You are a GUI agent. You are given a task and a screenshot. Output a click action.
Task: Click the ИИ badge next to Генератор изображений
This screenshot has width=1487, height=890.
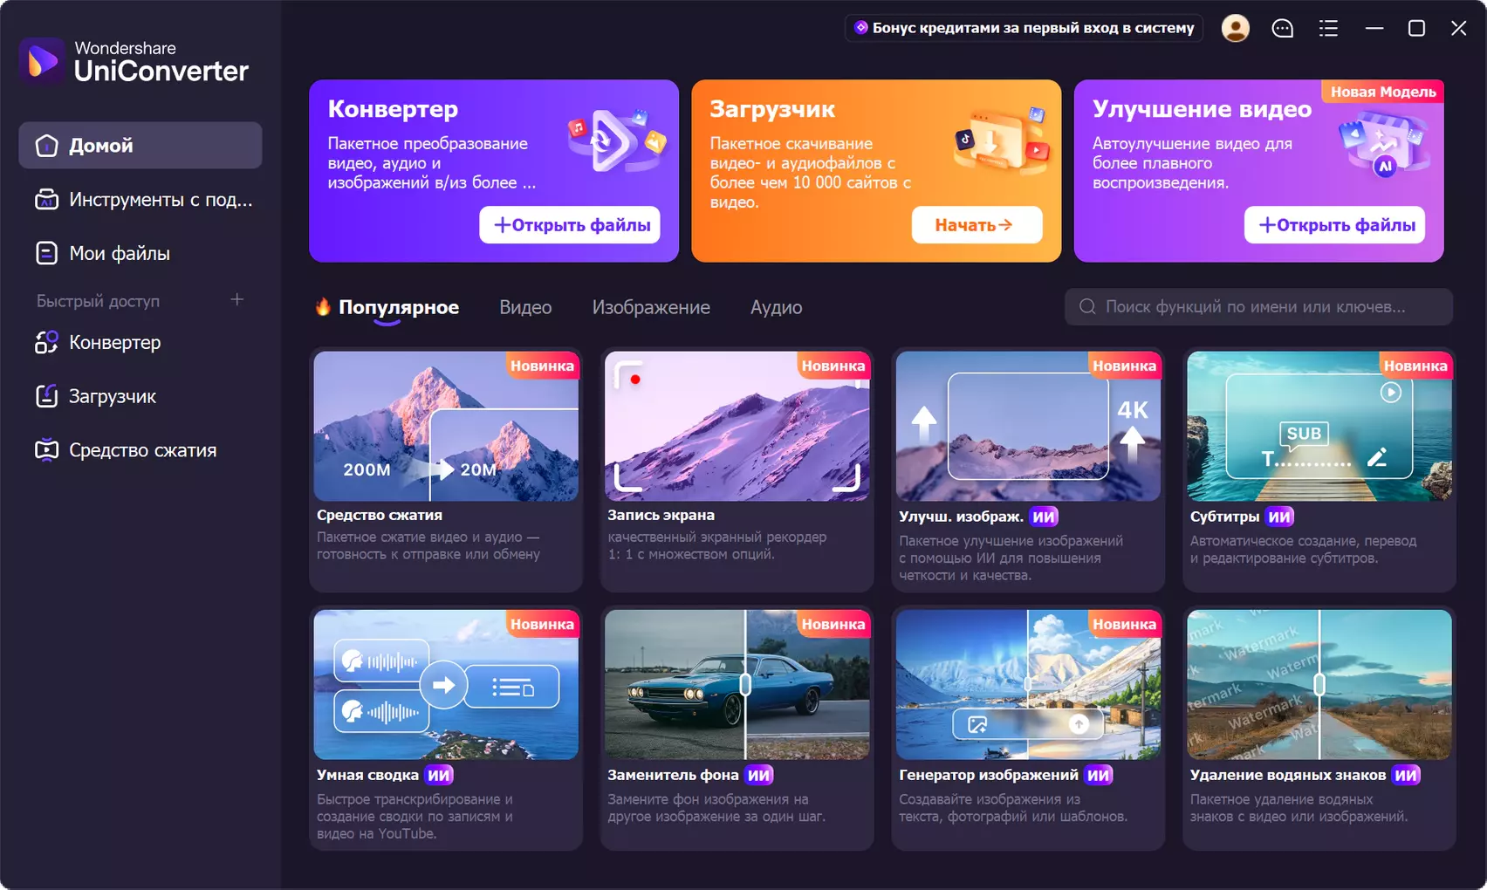pos(1099,775)
